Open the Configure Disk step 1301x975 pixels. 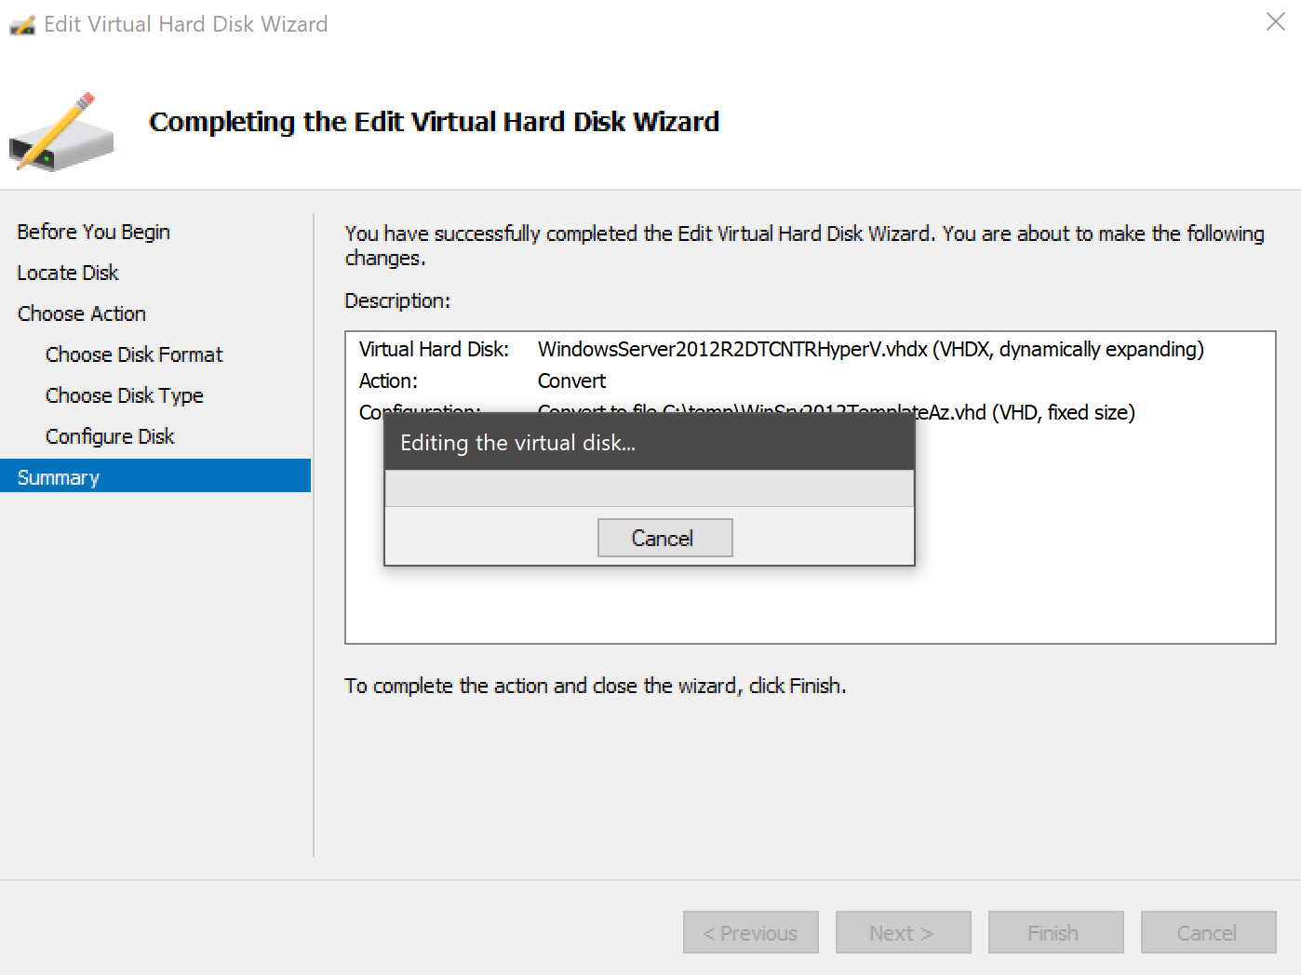click(x=110, y=436)
